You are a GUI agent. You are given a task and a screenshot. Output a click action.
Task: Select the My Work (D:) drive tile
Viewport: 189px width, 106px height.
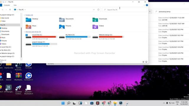coord(75,37)
